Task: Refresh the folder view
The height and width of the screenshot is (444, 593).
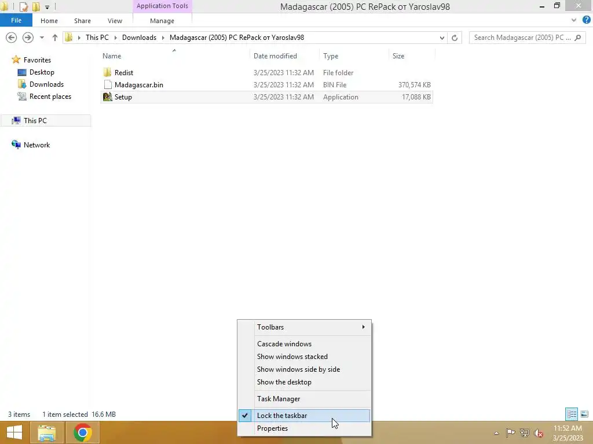Action: coord(455,38)
